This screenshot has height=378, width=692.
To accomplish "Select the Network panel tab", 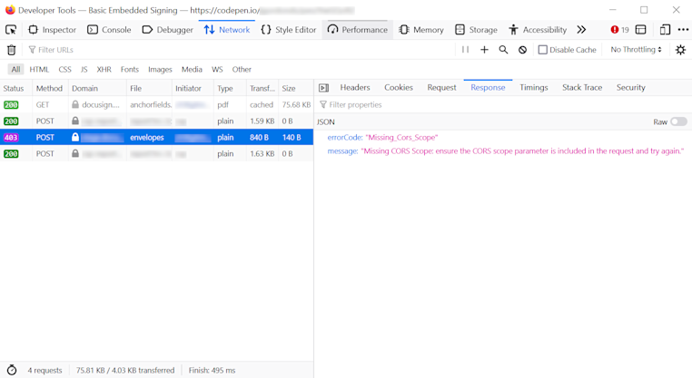I will point(227,30).
